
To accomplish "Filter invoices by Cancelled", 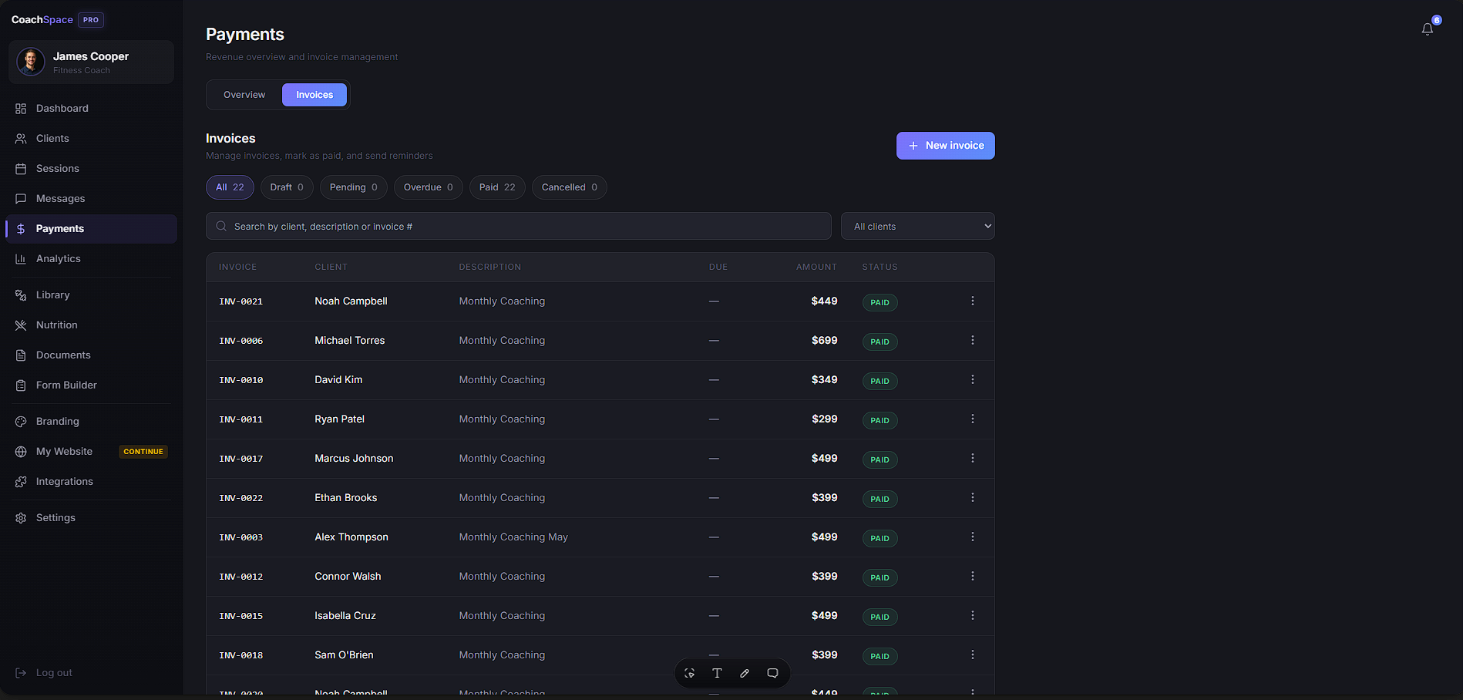I will pyautogui.click(x=570, y=187).
